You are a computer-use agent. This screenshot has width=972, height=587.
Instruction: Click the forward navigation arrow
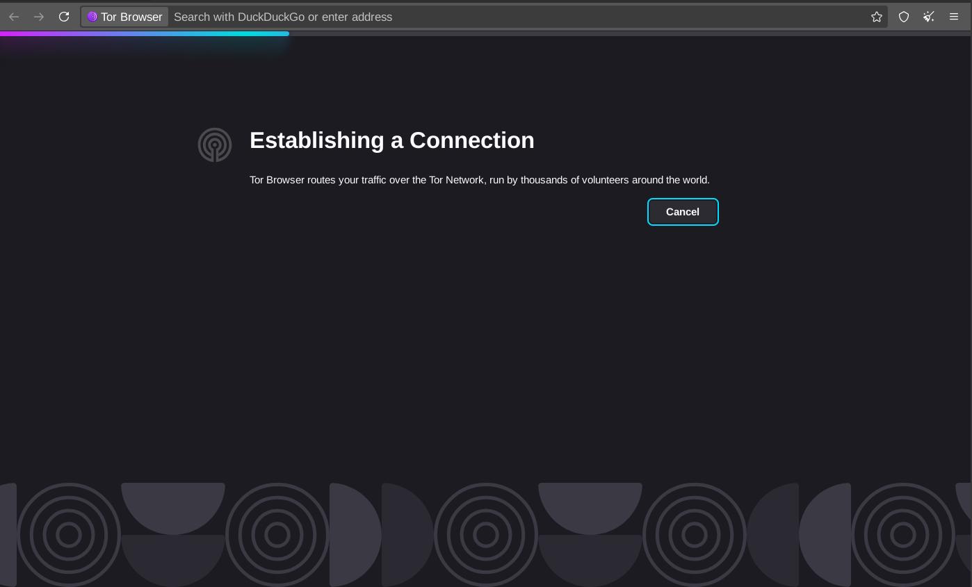click(39, 17)
